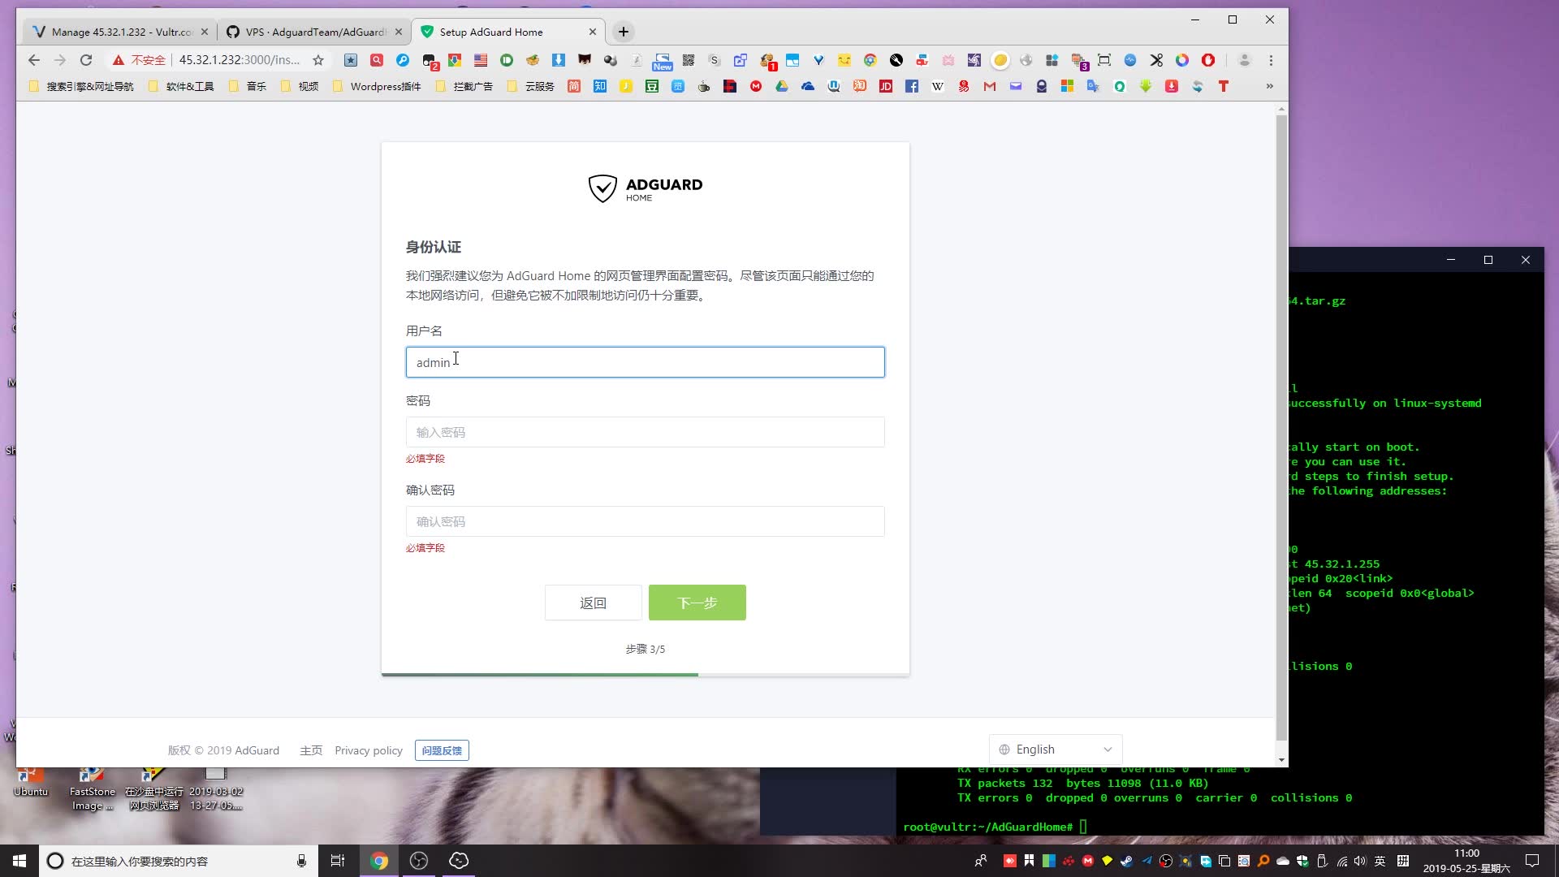
Task: Bookmark this page with star icon
Action: [x=318, y=60]
